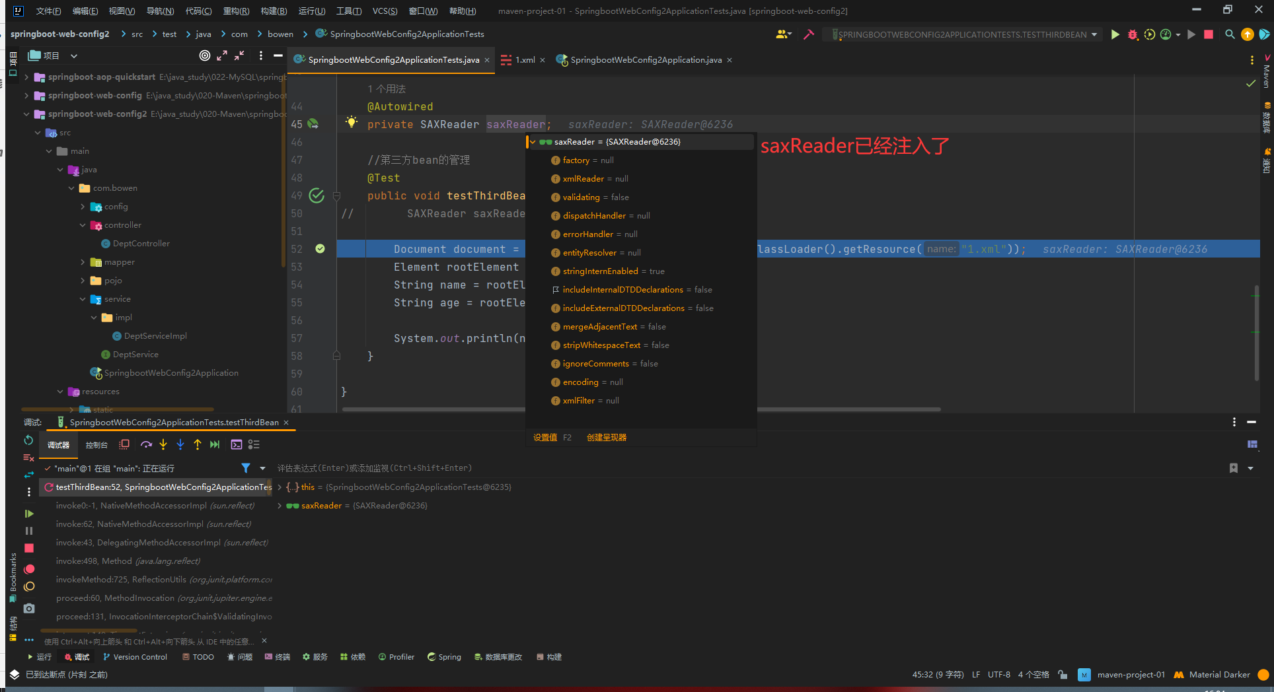Stop debugging with red square in debug sidebar
Screen dimensions: 1274x692
coord(28,548)
